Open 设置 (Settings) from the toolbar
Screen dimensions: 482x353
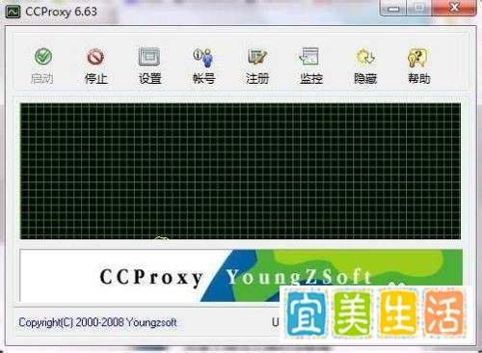click(x=149, y=57)
